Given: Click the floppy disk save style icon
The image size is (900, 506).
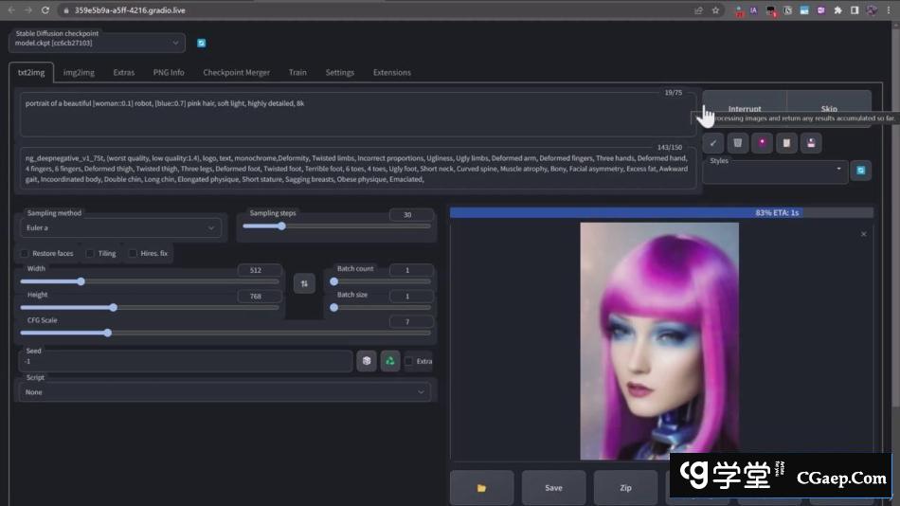Looking at the screenshot, I should point(810,143).
